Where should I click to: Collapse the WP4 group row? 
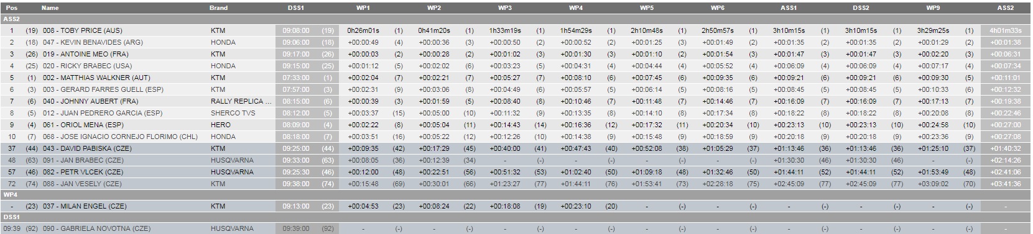click(516, 195)
